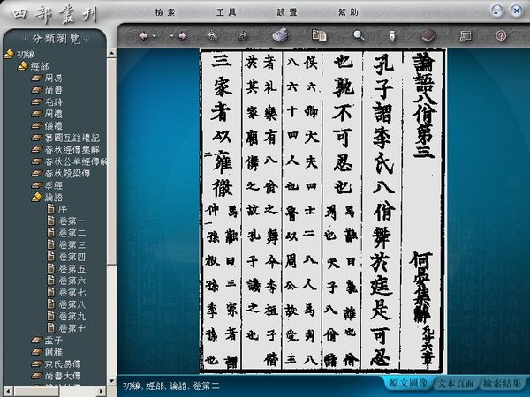Screen dimensions: 530x397
Task: Select 春秋穀梁傳 in the tree
Action: tap(67, 174)
